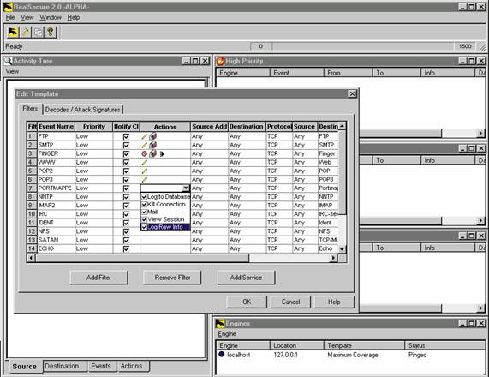Screen dimensions: 489x377
Task: Uncheck Mail action in dropdown list
Action: point(145,212)
